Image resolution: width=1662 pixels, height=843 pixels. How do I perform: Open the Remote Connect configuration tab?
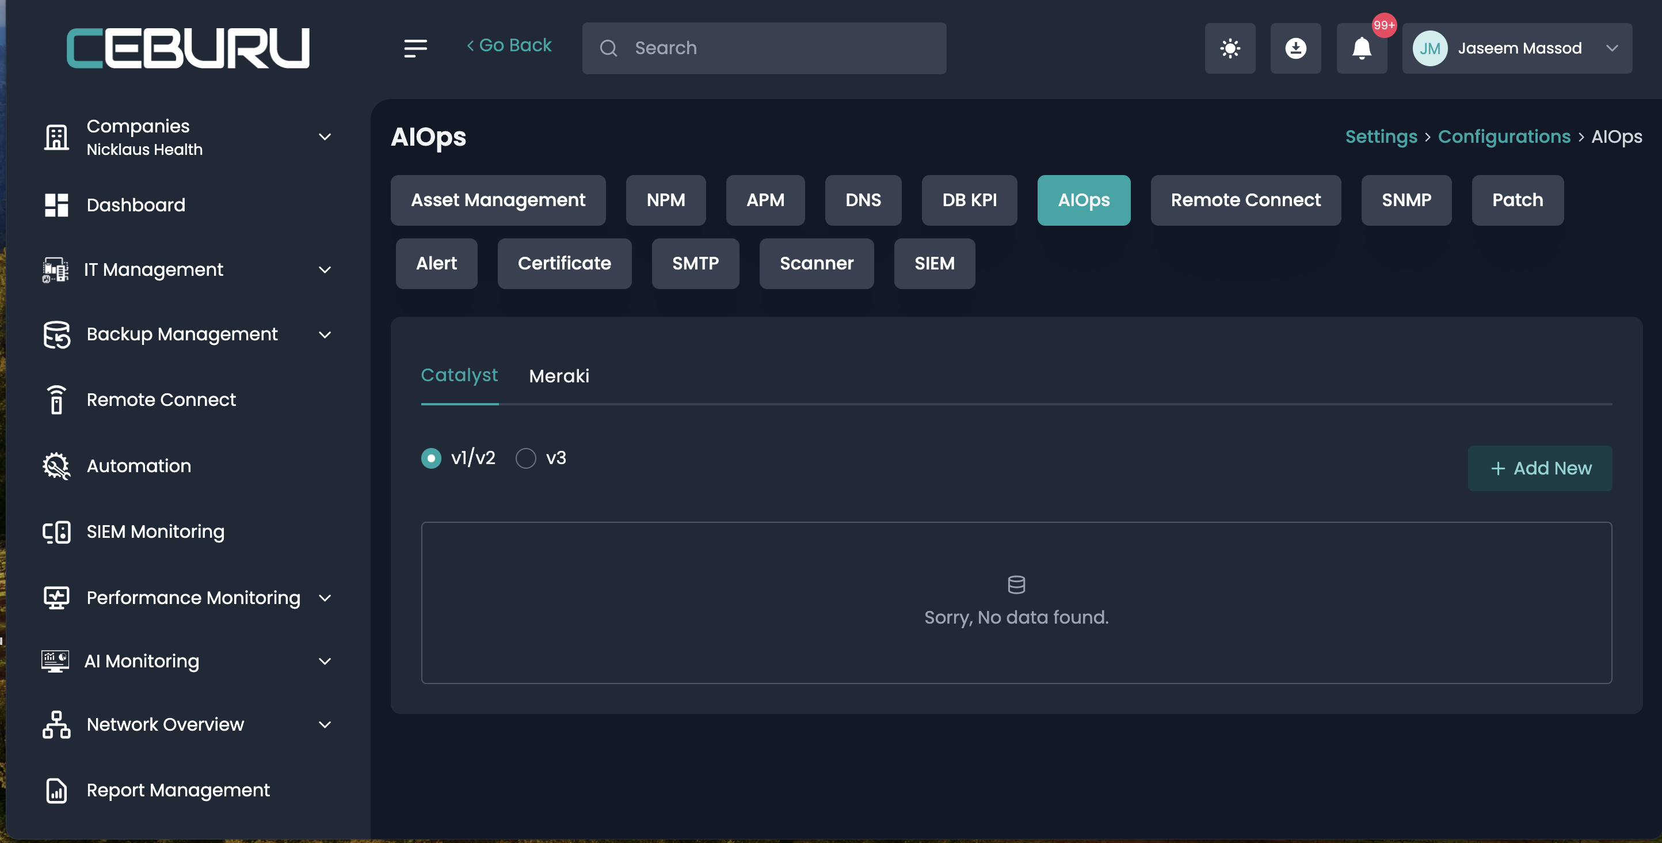(x=1245, y=200)
